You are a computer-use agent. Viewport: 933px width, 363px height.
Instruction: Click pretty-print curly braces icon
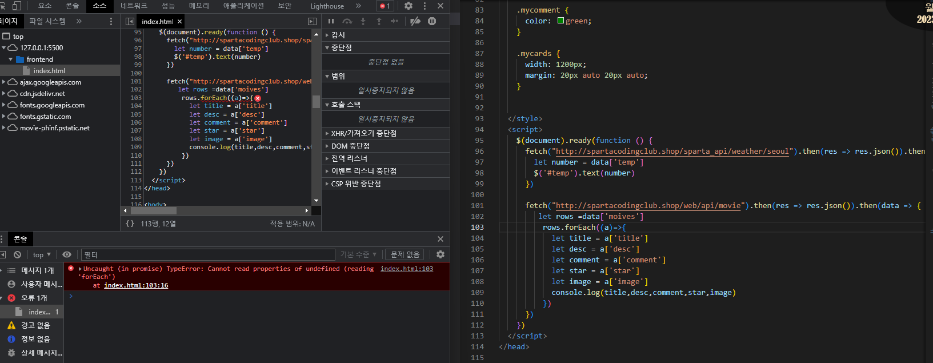[130, 224]
